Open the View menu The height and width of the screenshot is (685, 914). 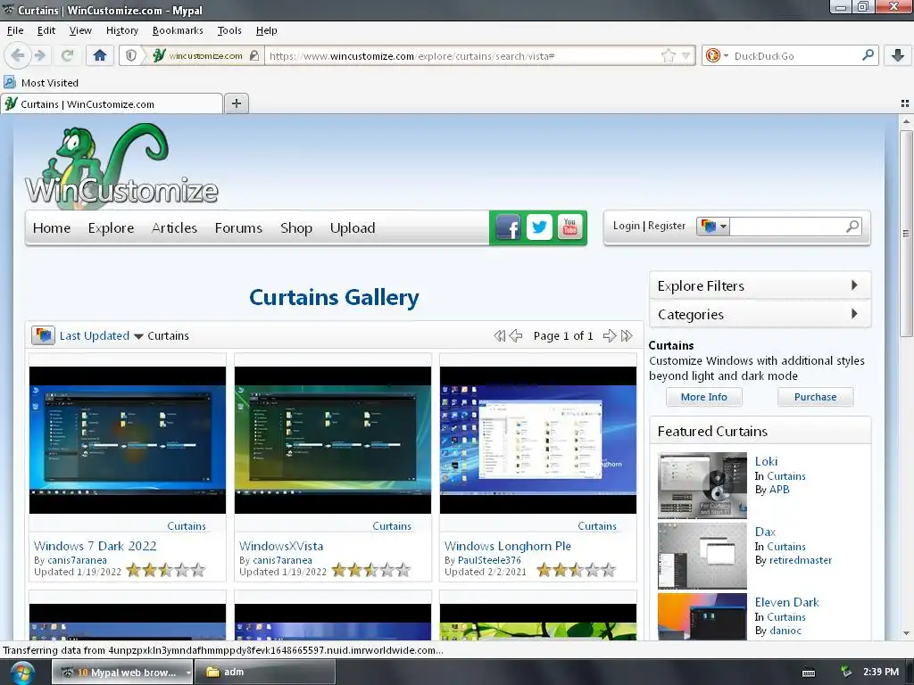(x=79, y=30)
